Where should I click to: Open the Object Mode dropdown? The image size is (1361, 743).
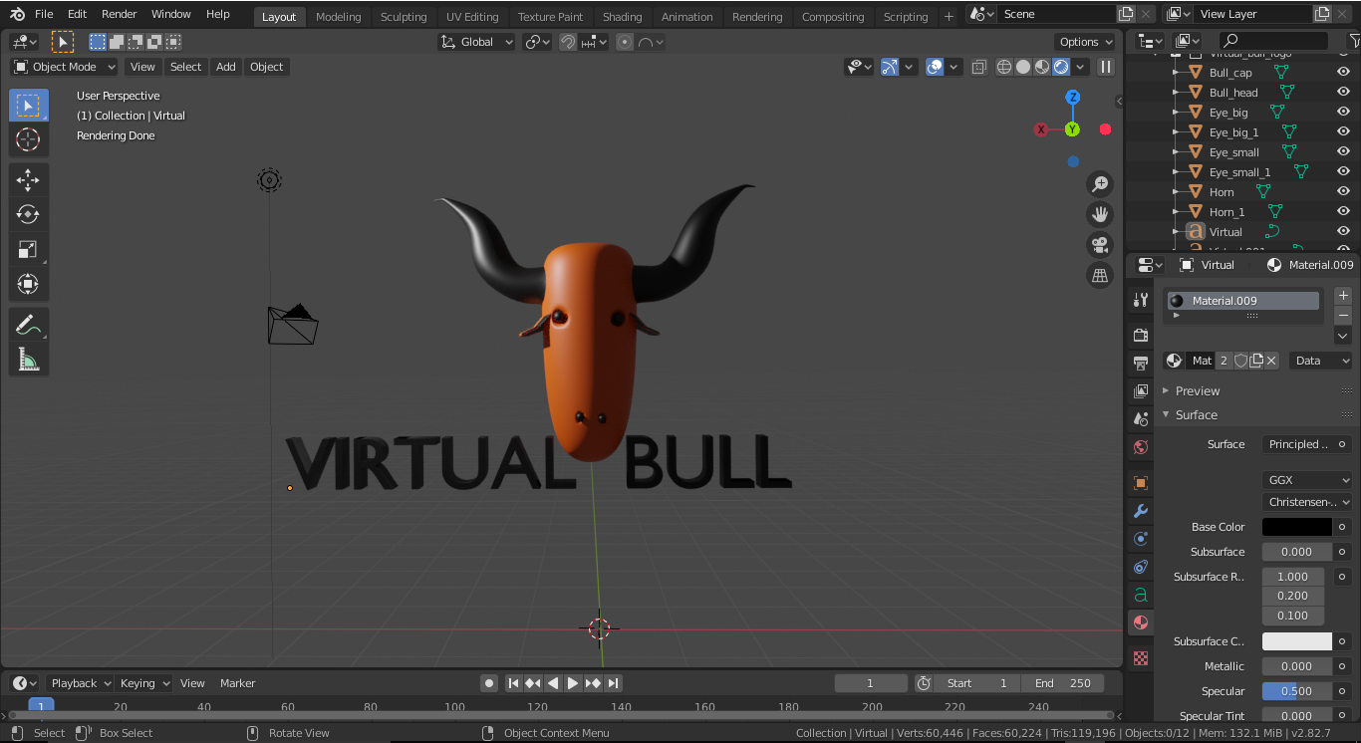pyautogui.click(x=64, y=67)
